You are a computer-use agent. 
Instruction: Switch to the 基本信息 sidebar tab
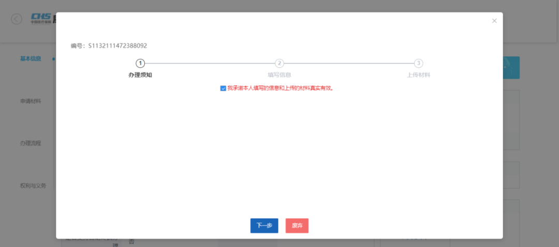tap(31, 59)
